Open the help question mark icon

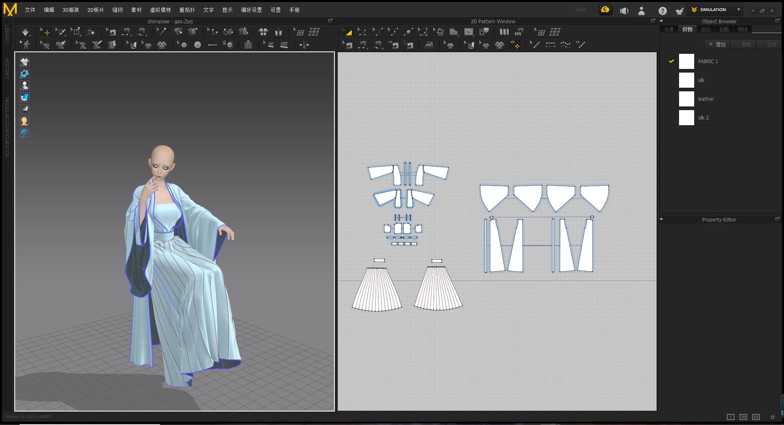pos(662,11)
